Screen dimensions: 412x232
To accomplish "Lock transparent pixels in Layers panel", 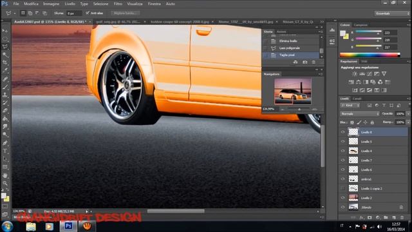I will coord(352,122).
